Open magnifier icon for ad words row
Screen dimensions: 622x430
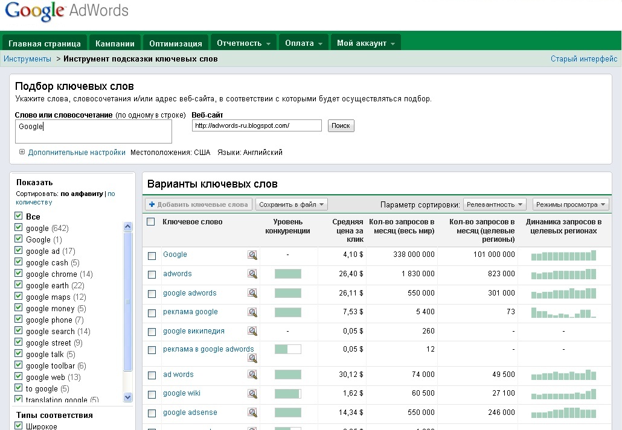[252, 375]
